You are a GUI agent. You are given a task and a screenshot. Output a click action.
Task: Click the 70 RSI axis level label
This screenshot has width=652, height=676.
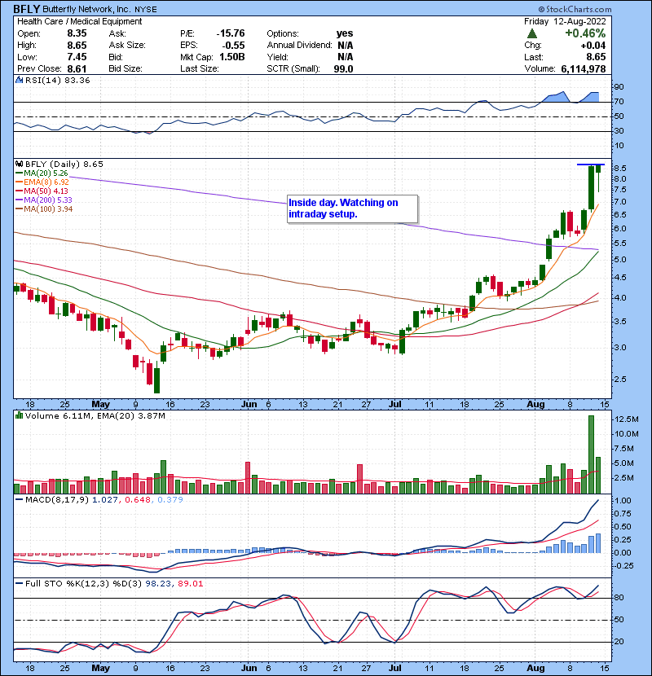619,102
